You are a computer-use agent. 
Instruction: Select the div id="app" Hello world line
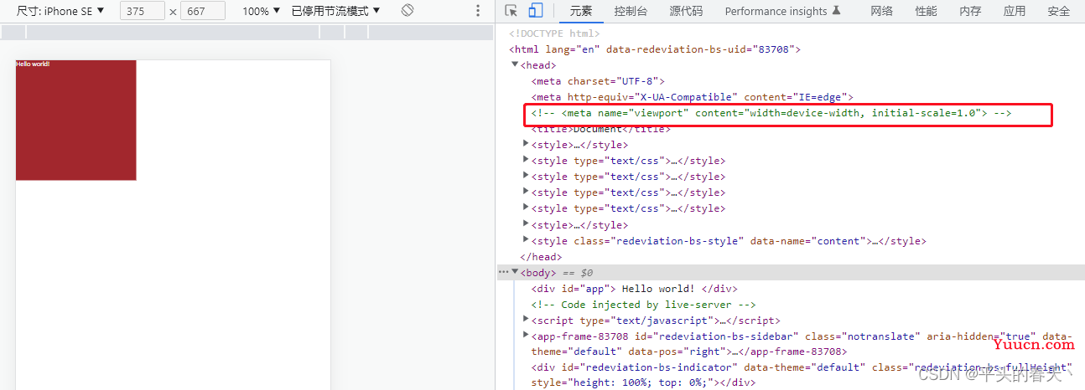[x=634, y=289]
